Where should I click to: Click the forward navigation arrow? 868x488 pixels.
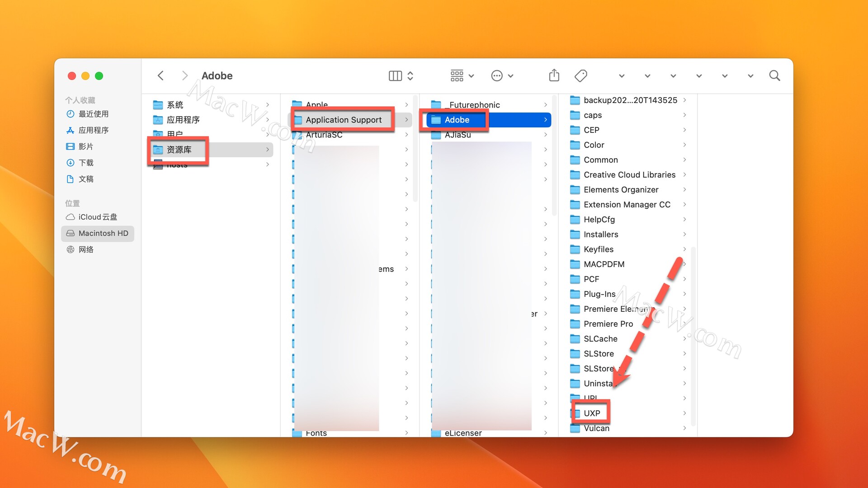pos(184,75)
